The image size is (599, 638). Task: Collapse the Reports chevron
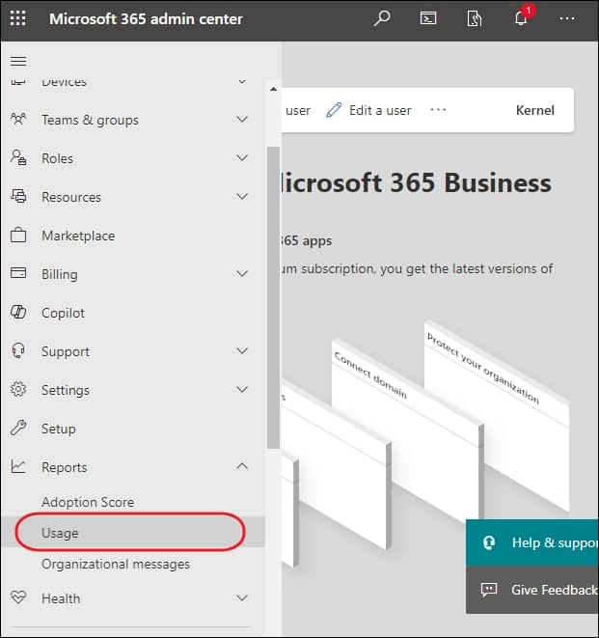pyautogui.click(x=242, y=466)
